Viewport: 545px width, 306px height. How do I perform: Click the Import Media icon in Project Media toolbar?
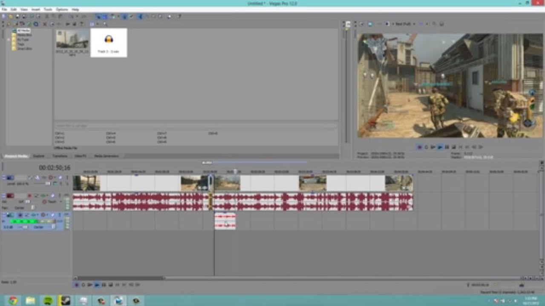9,24
